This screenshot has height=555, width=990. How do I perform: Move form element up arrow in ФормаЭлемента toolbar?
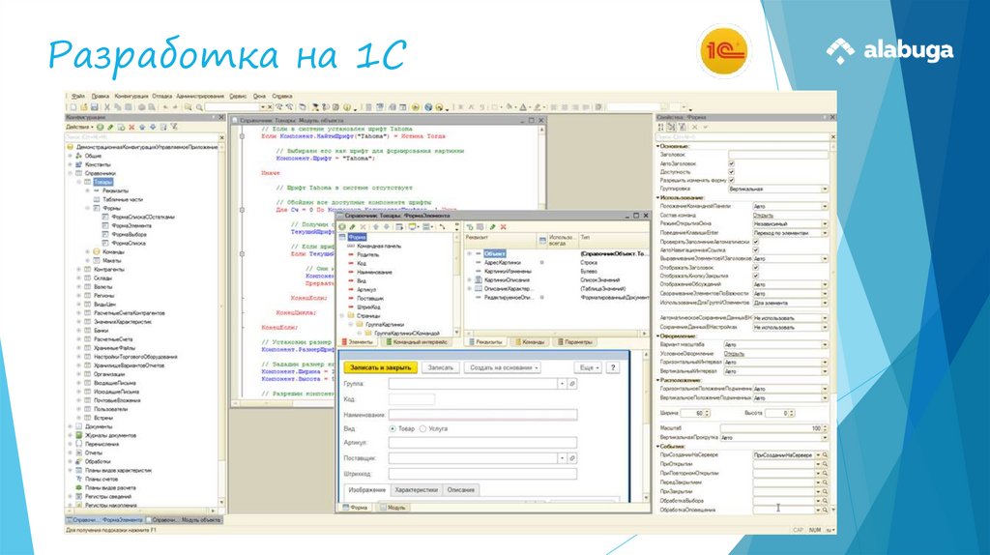(376, 226)
